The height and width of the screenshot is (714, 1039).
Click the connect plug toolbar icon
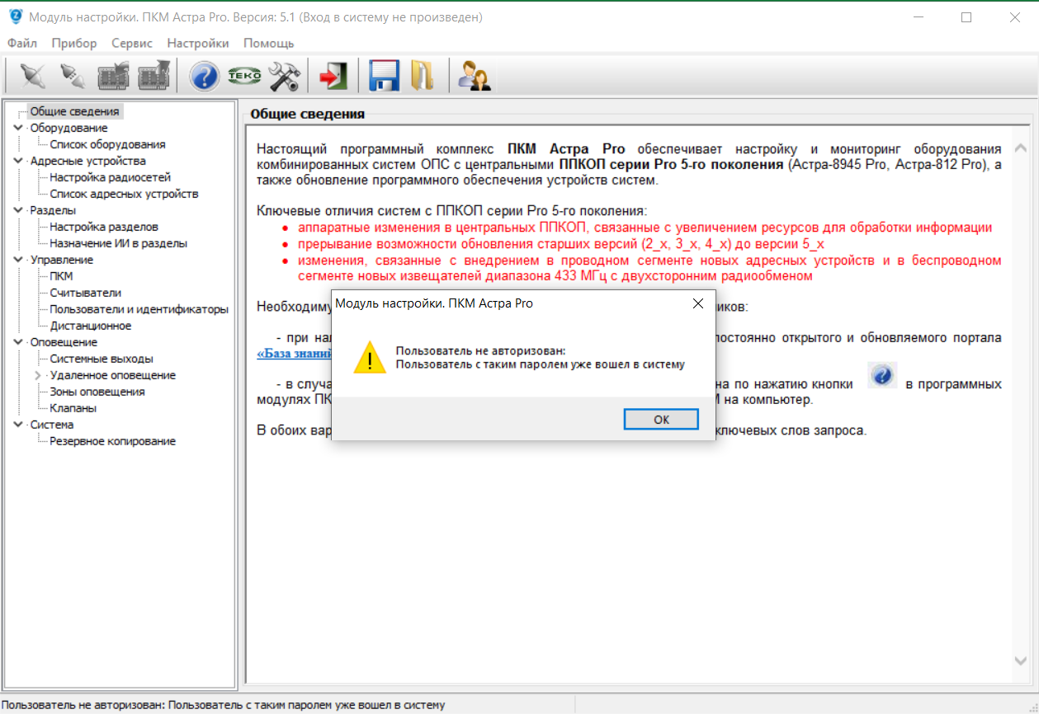point(32,77)
